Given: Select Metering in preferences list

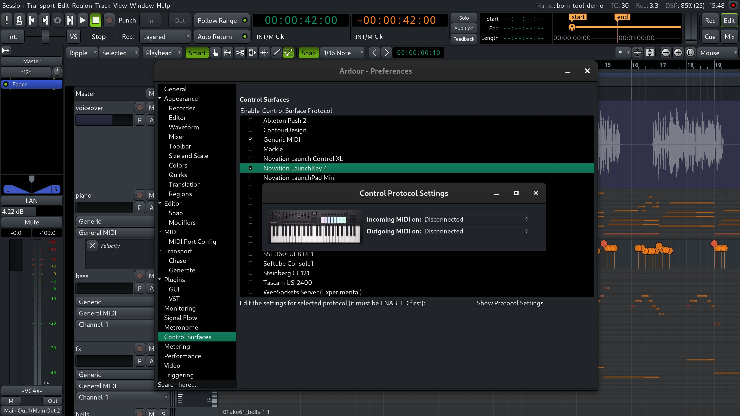Looking at the screenshot, I should pyautogui.click(x=177, y=346).
